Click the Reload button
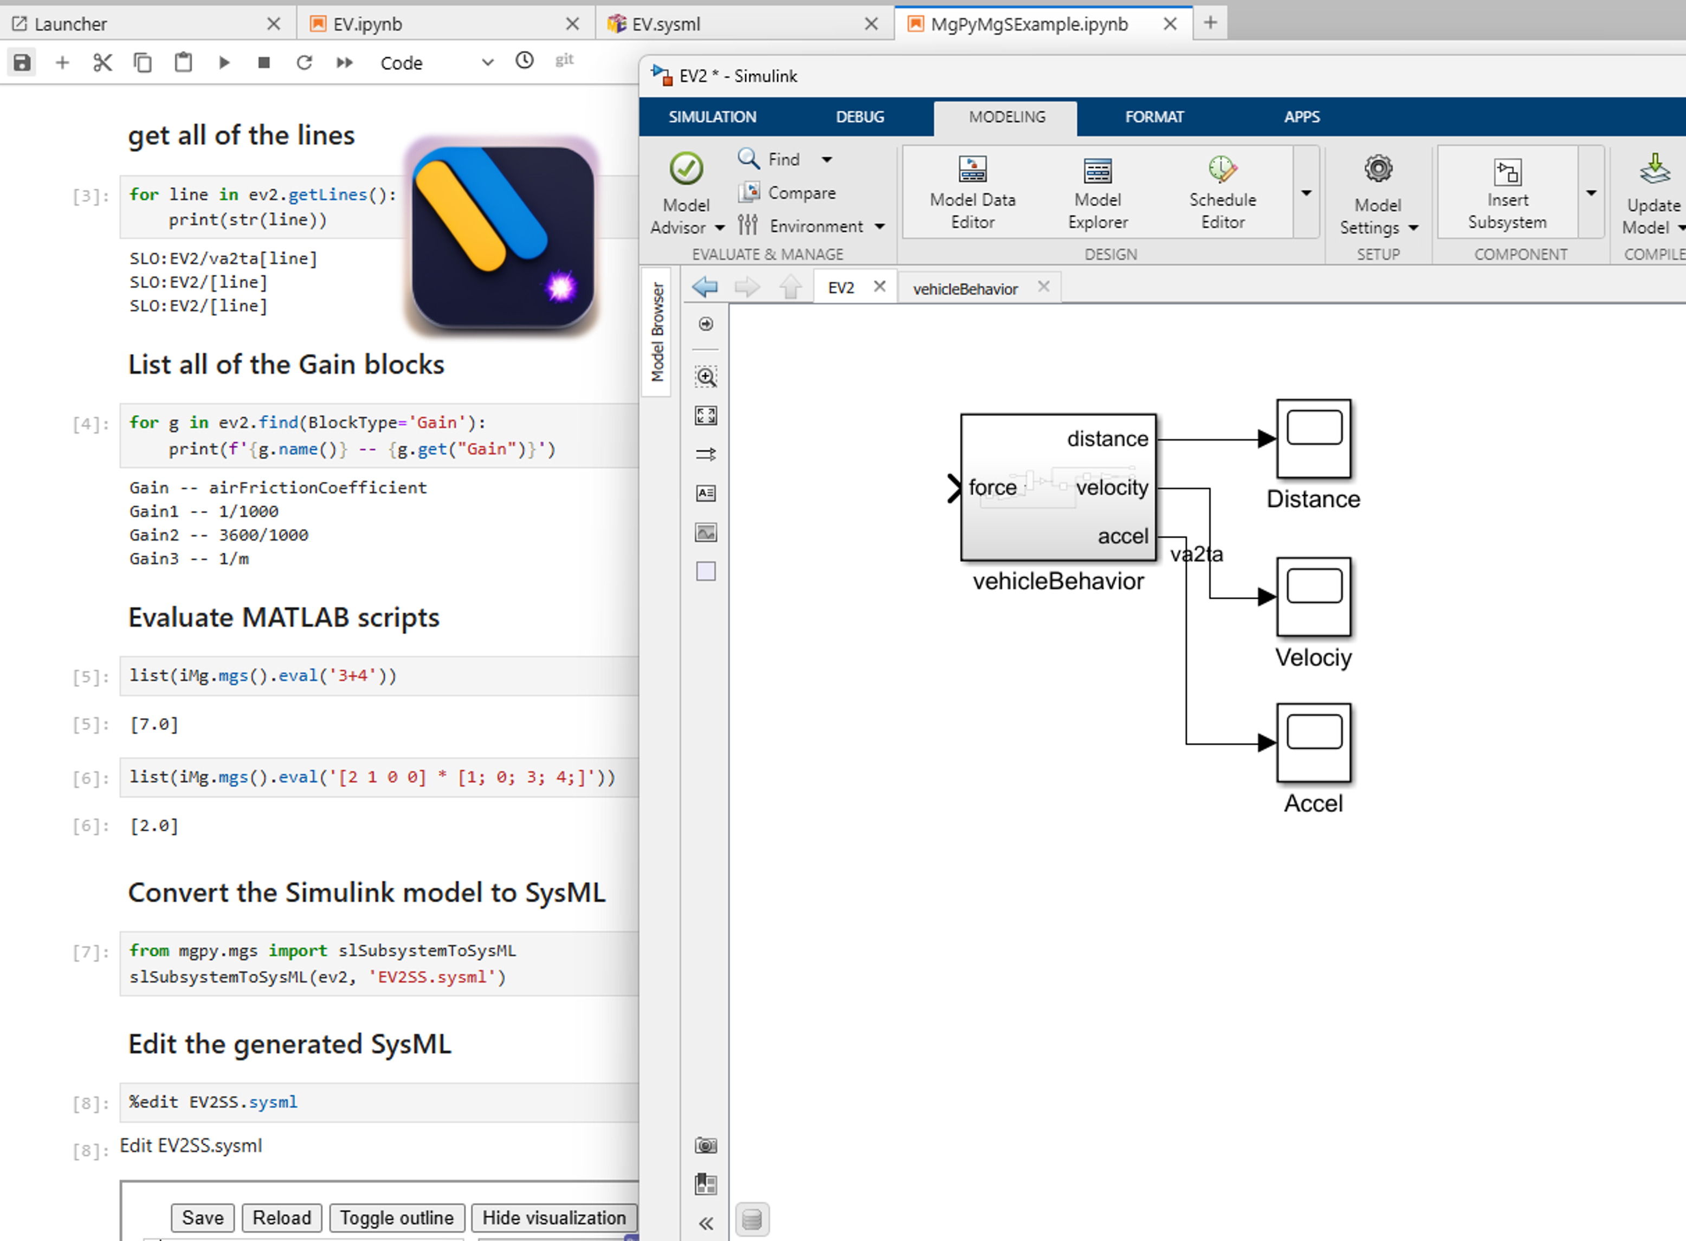The width and height of the screenshot is (1686, 1241). (282, 1218)
